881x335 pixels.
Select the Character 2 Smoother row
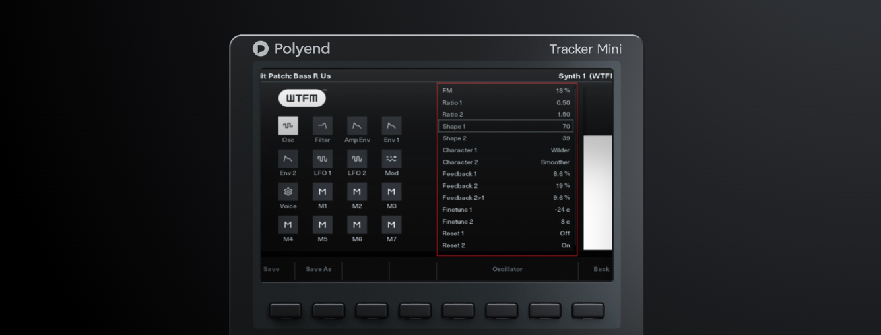506,162
